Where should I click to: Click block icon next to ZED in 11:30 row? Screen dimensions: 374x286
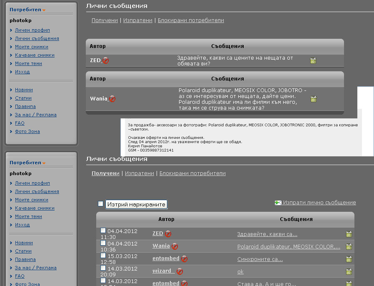click(168, 234)
